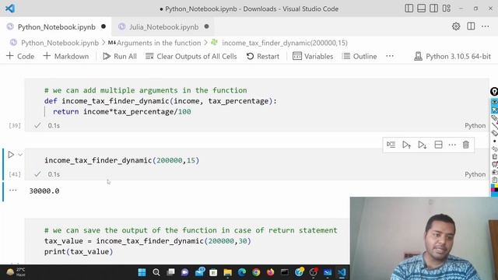Clear Outputs of All Cells
Screen dimensions: 498x280
coord(191,56)
